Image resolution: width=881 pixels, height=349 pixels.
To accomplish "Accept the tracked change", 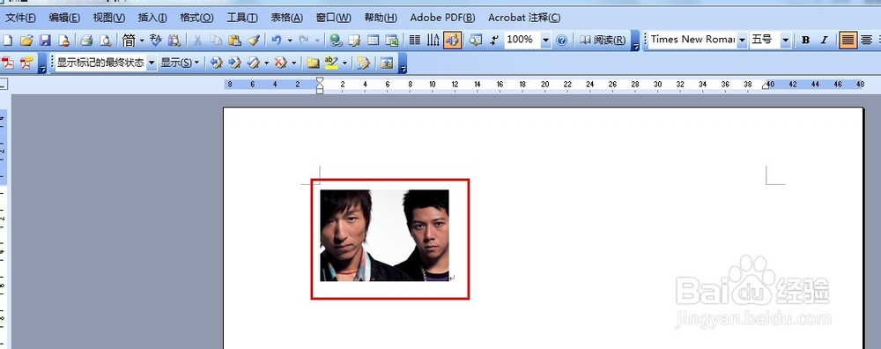I will coord(254,63).
